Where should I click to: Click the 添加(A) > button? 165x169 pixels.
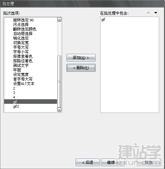point(81,58)
